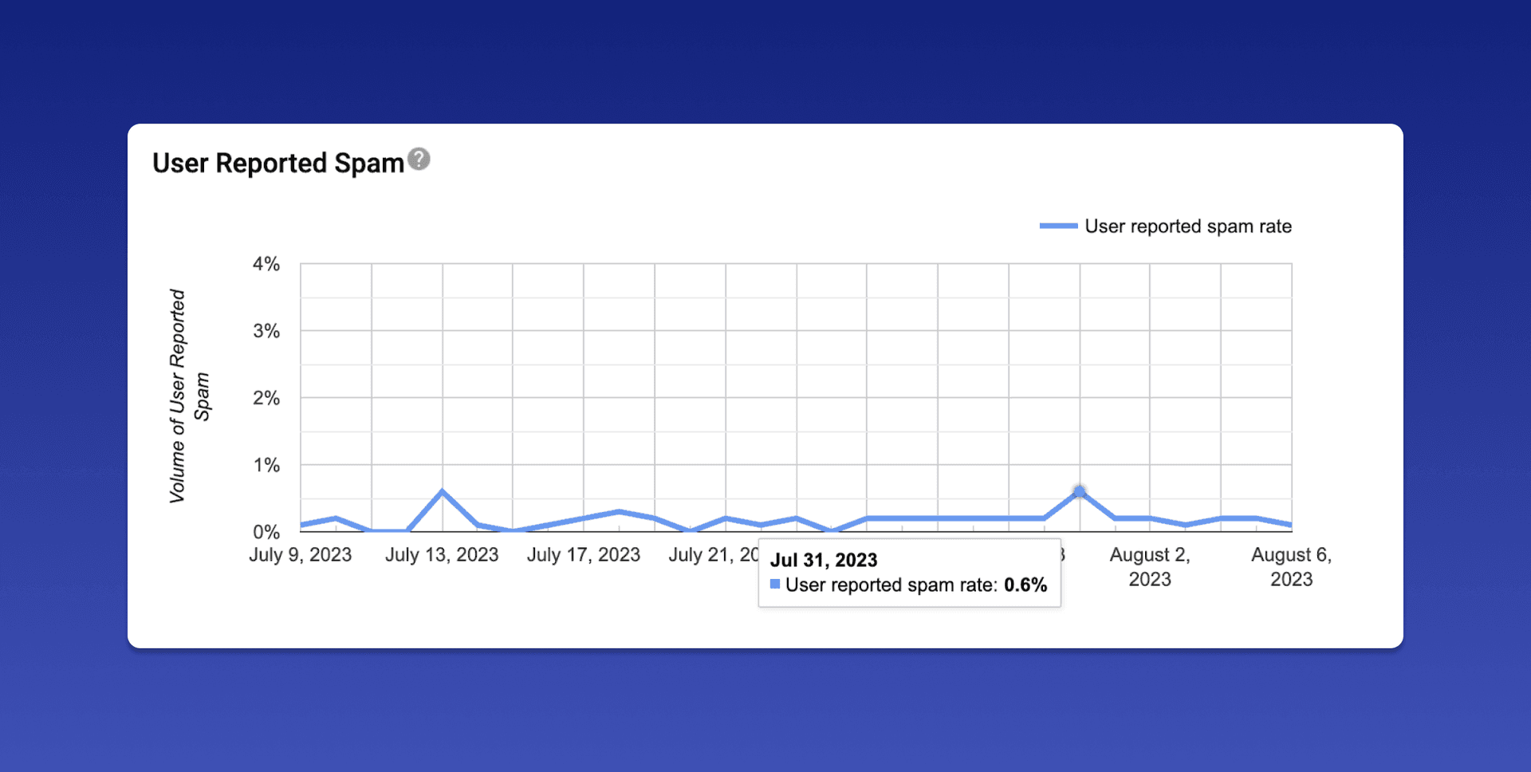Click the blue legend line swatch
1531x772 pixels.
point(1058,226)
